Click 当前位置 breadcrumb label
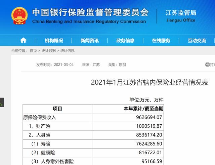Viewport: 215px width, 165px height. [x=19, y=51]
